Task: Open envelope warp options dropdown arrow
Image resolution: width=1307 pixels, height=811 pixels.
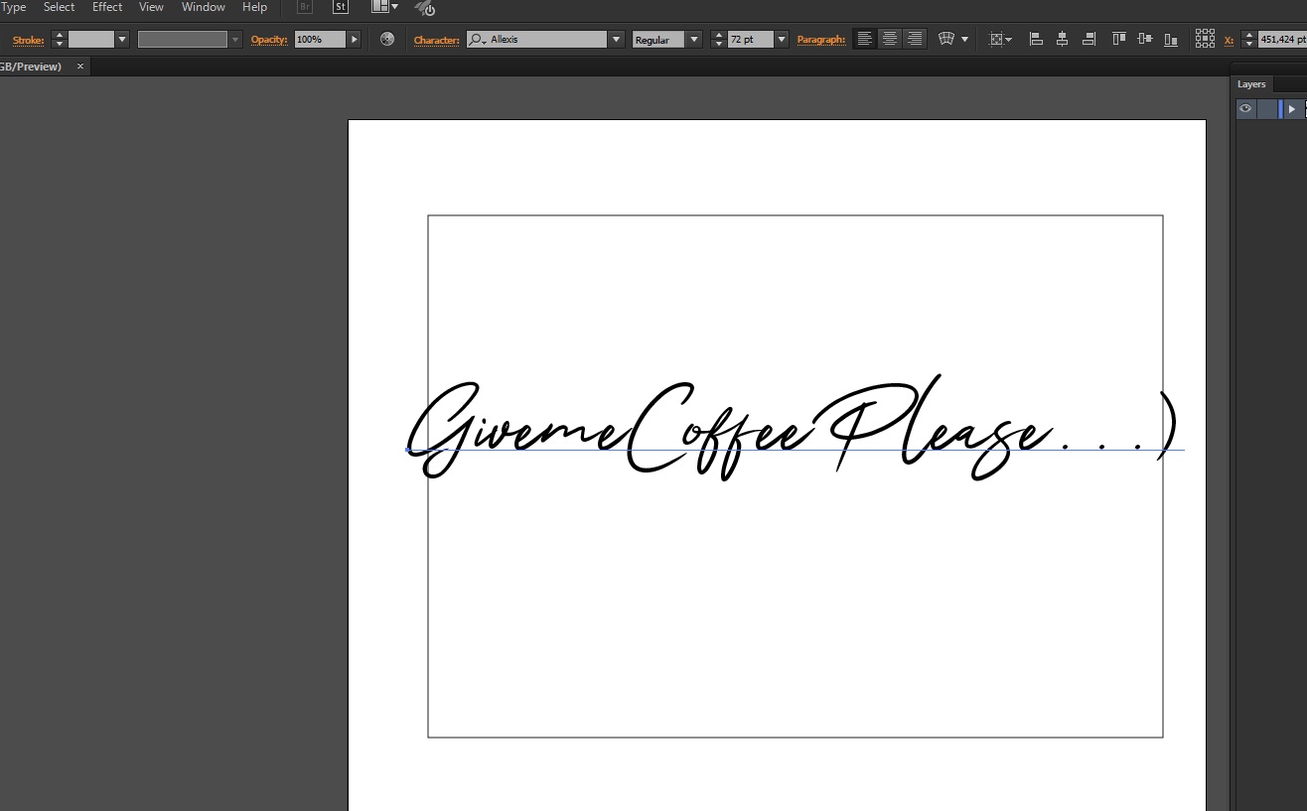Action: (965, 40)
